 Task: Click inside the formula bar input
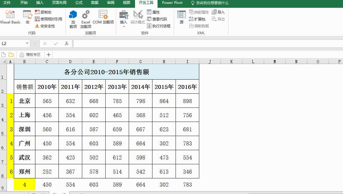click(x=207, y=44)
